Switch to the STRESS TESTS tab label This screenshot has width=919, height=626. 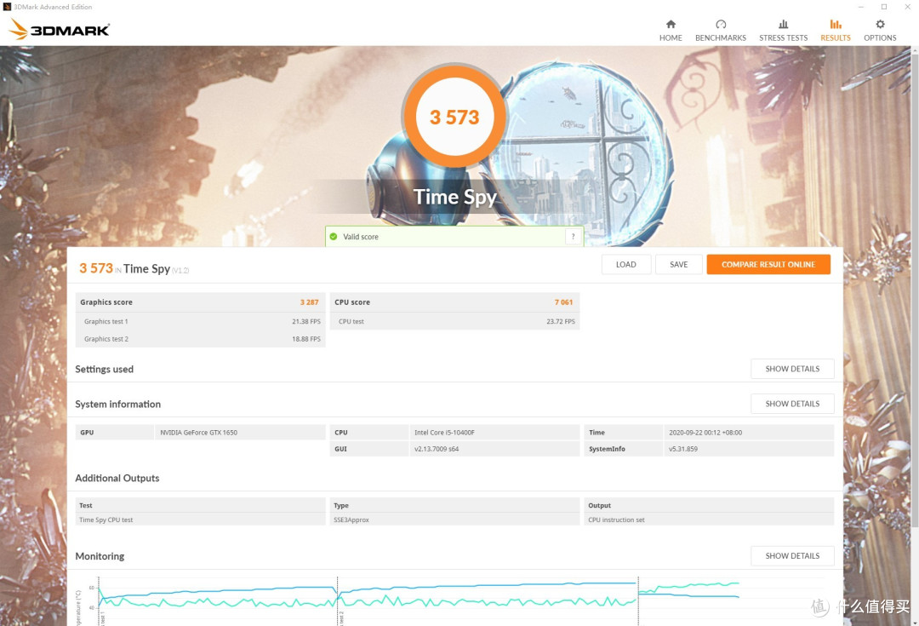tap(783, 37)
